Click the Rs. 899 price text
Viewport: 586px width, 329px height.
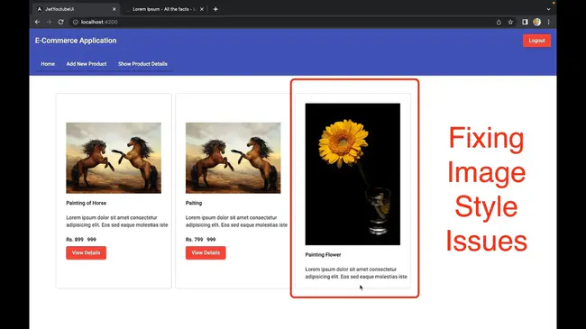click(x=75, y=239)
